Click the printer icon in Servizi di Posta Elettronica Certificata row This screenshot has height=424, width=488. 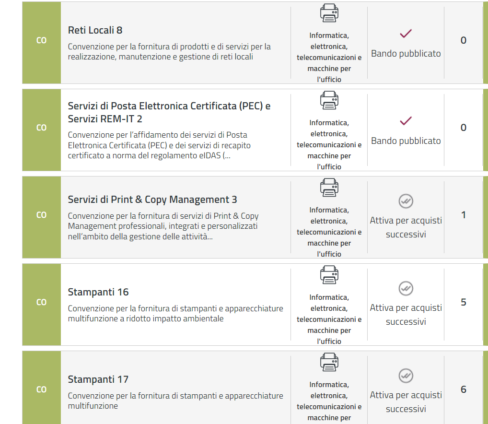[x=329, y=100]
